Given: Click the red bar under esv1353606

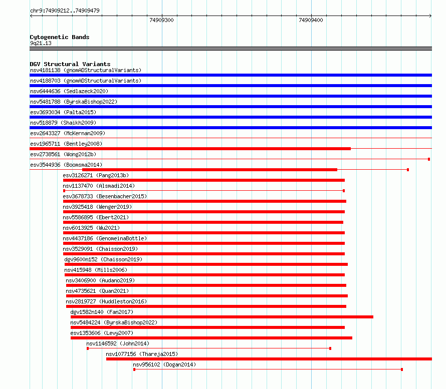Looking at the screenshot, I should click(x=211, y=338).
